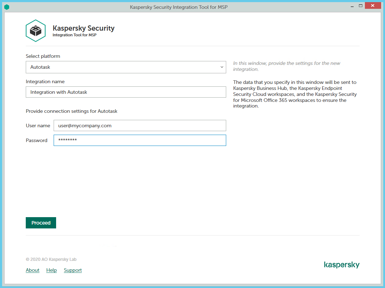
Task: Click the "User name" label
Action: pos(38,125)
